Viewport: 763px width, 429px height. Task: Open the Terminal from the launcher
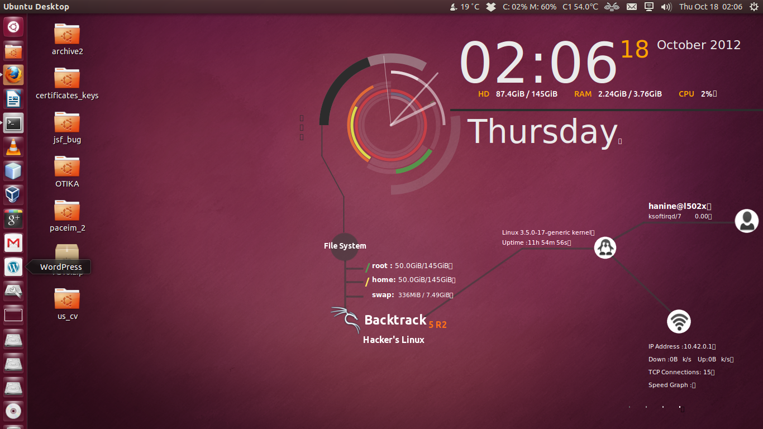point(13,123)
